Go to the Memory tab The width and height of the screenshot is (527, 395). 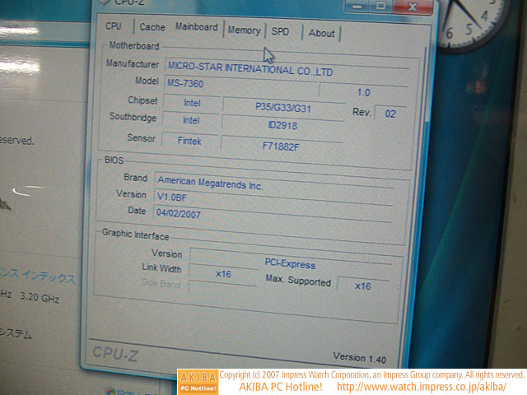click(244, 30)
